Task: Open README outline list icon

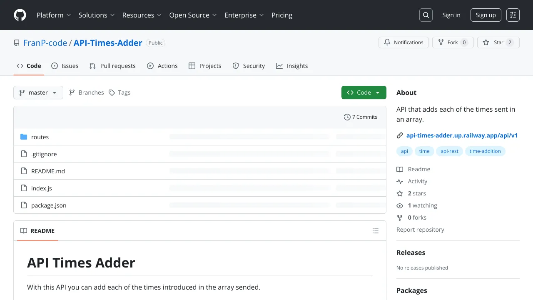Action: pos(376,231)
